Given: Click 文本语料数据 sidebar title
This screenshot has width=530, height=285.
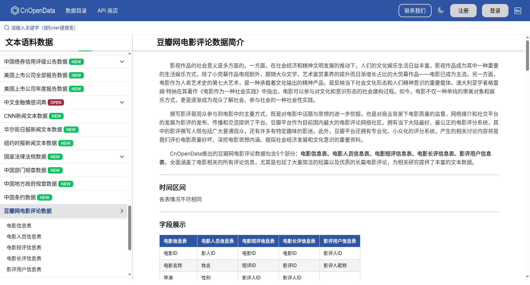Looking at the screenshot, I should tap(29, 42).
